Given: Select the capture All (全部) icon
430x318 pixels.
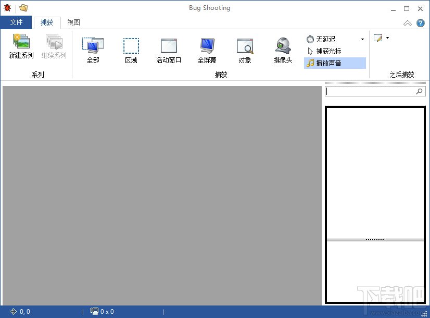Looking at the screenshot, I should point(93,46).
